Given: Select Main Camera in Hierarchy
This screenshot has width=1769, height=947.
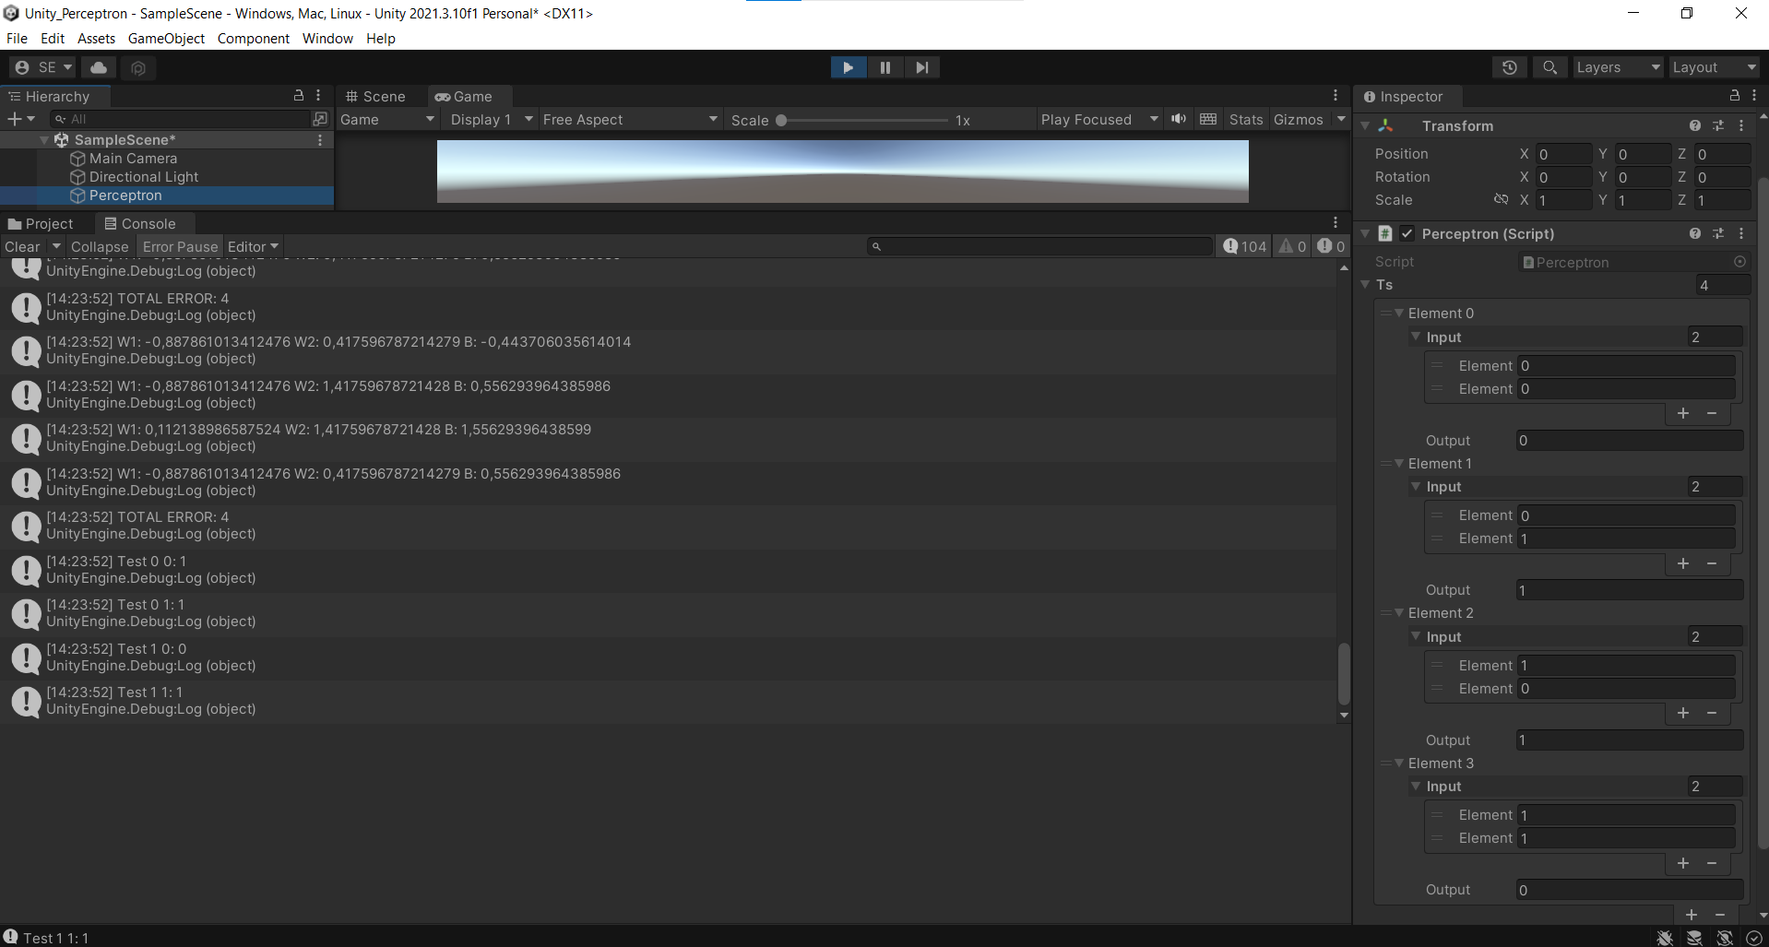Looking at the screenshot, I should [133, 159].
